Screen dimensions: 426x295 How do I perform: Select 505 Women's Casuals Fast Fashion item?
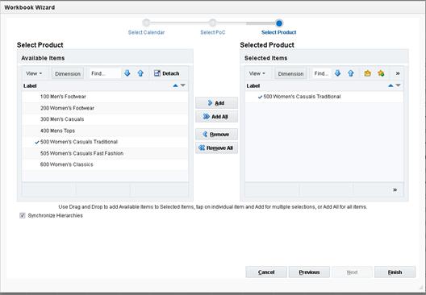[x=105, y=153]
